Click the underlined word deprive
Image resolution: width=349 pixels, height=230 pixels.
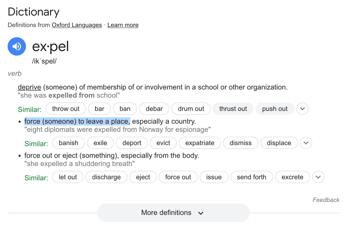click(x=29, y=87)
